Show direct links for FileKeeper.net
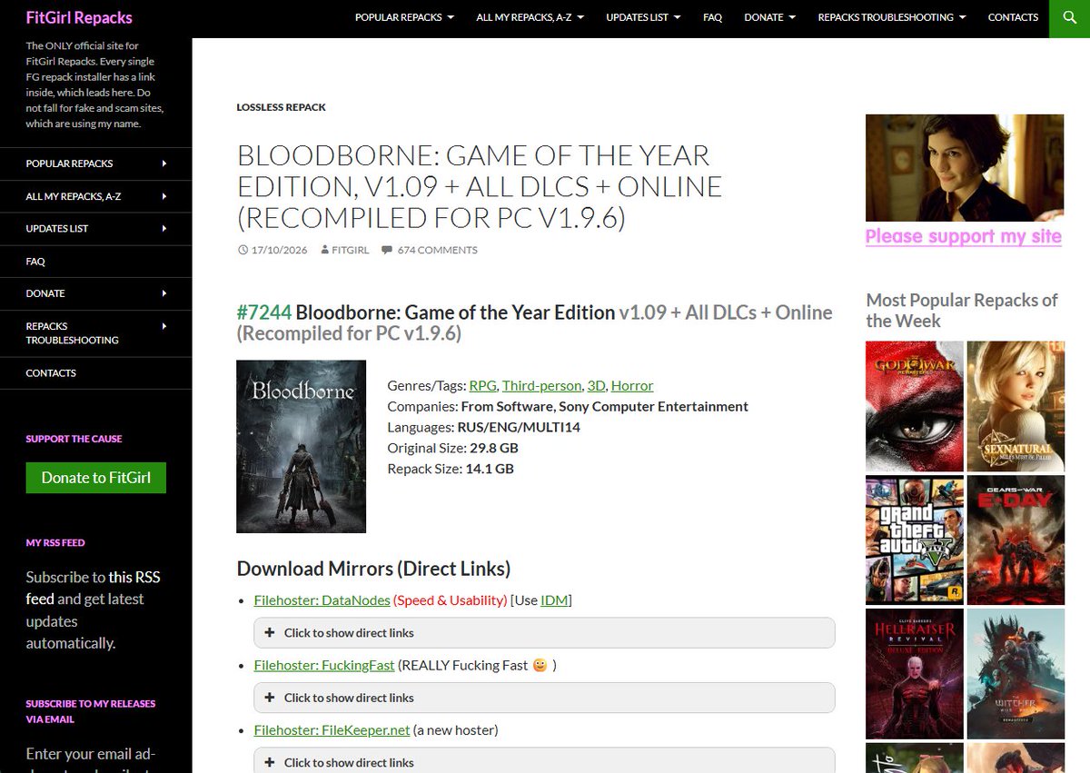1090x773 pixels. click(544, 761)
